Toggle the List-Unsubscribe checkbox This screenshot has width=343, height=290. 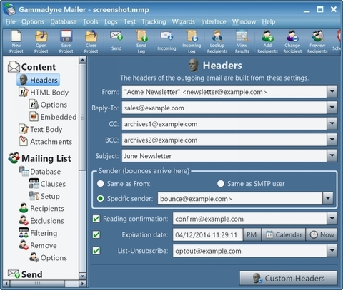tap(96, 251)
